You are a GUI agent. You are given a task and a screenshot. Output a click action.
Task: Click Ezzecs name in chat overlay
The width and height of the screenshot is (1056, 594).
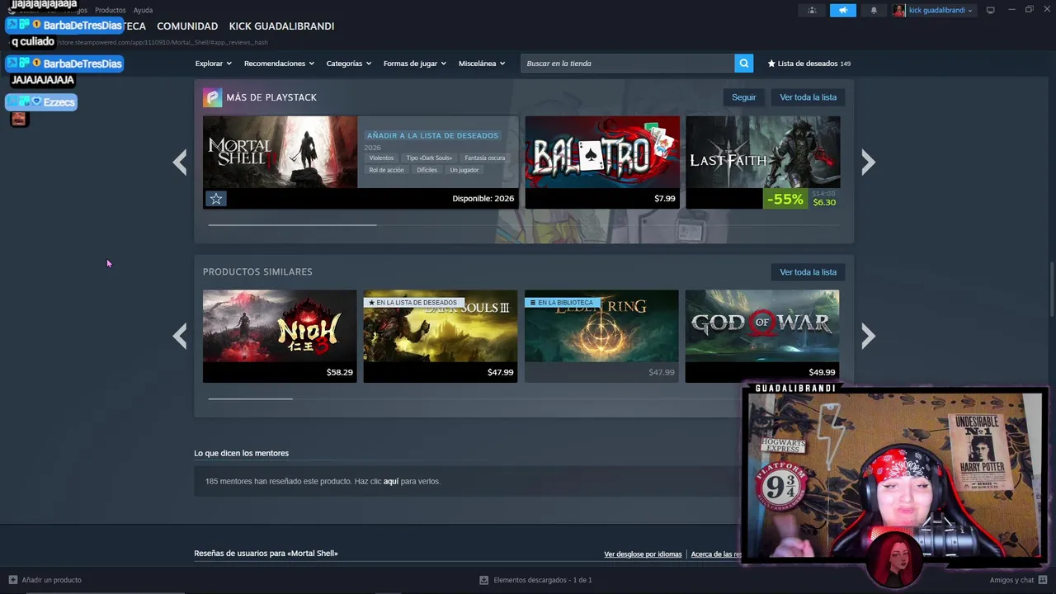pos(59,102)
